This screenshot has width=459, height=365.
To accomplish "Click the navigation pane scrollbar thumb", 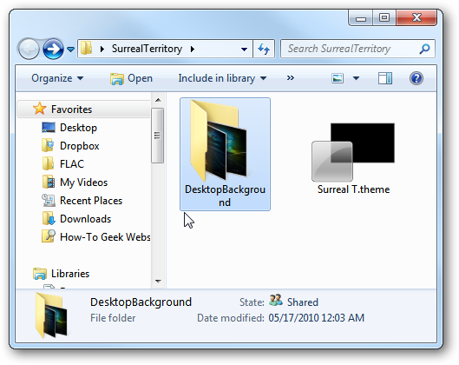I will pos(158,136).
